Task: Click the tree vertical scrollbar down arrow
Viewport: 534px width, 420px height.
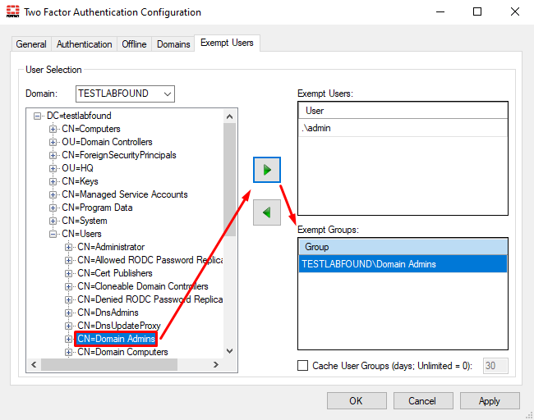Action: pyautogui.click(x=230, y=351)
